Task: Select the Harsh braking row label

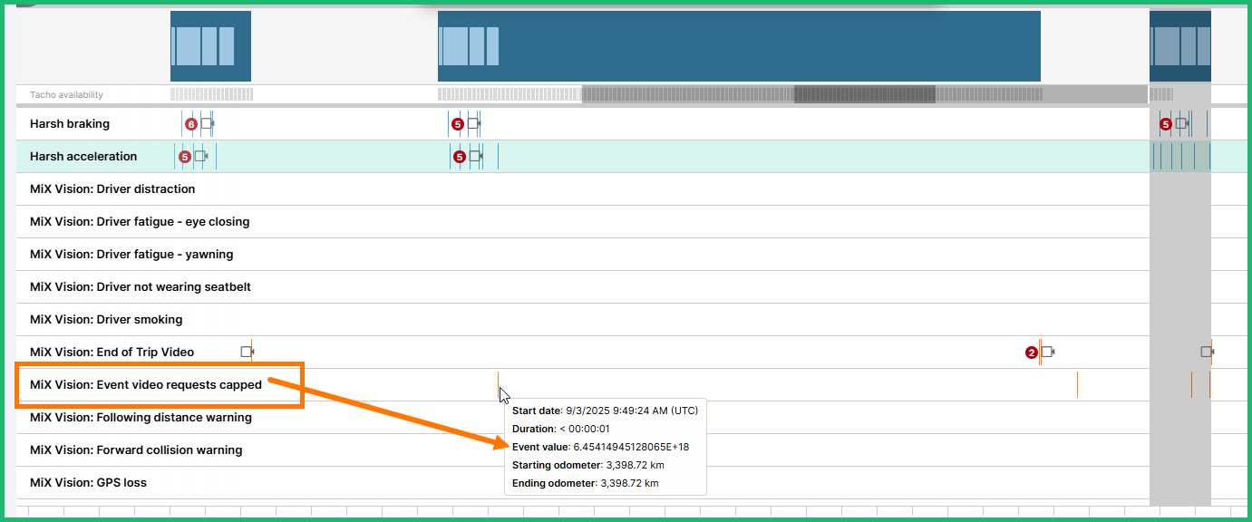Action: click(70, 123)
